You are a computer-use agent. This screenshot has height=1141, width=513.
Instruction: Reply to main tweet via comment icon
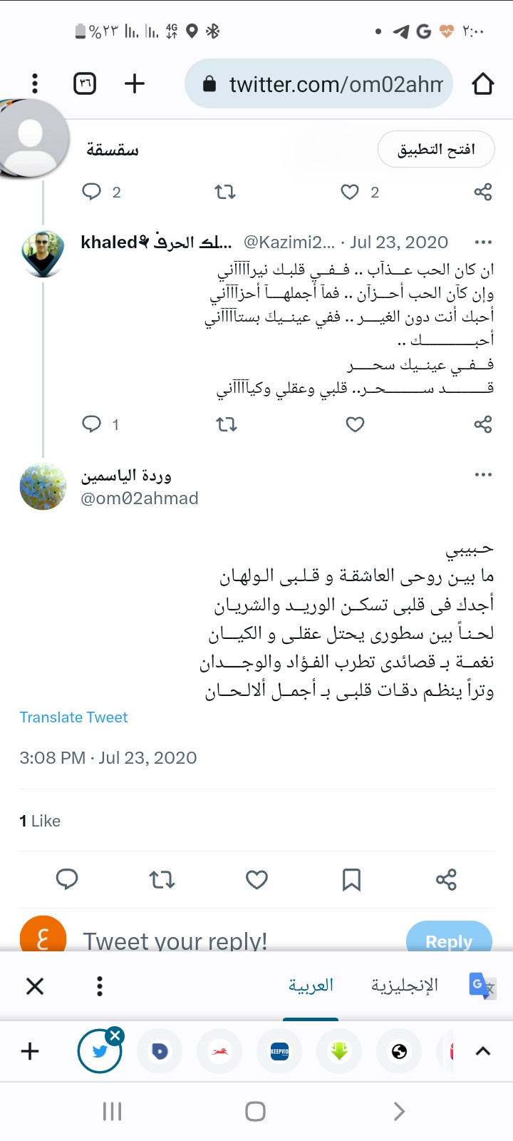(67, 880)
